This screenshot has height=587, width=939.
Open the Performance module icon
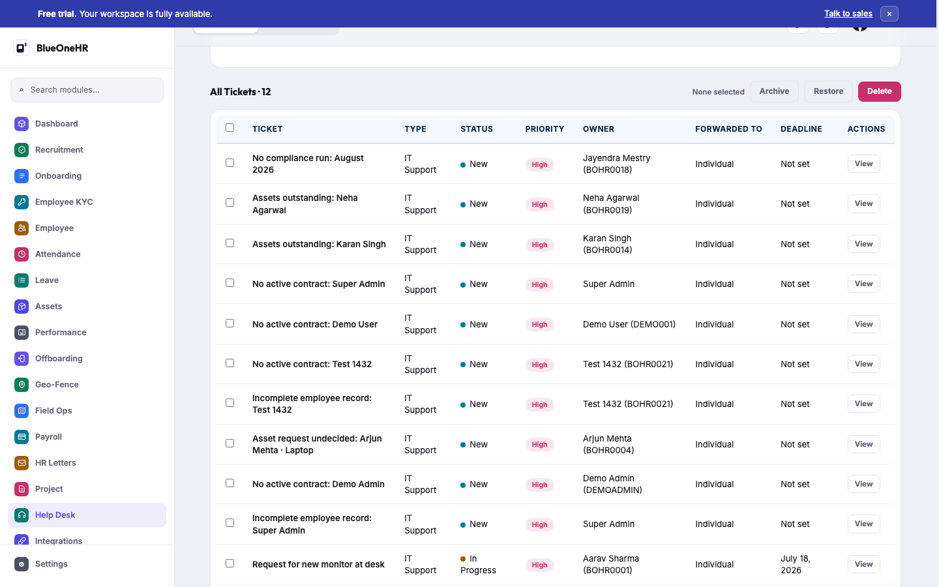22,333
